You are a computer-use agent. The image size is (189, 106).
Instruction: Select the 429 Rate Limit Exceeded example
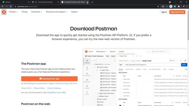[108, 87]
